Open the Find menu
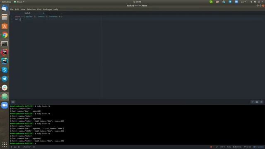Screen dimensions: 265x149 (x=39, y=9)
